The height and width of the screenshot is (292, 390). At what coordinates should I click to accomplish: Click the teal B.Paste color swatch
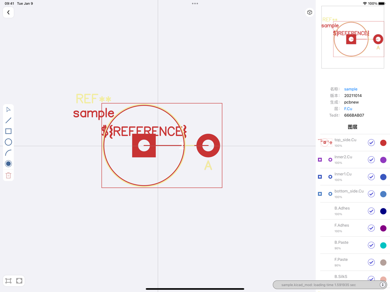(x=383, y=245)
